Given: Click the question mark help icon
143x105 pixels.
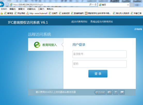Looking at the screenshot, I should pos(116,92).
